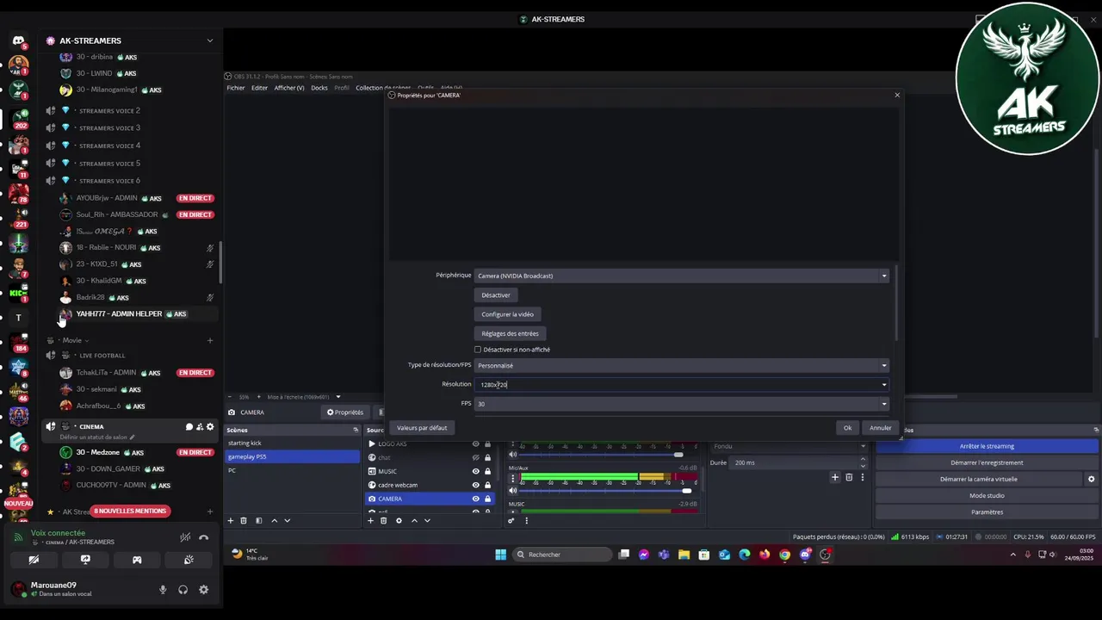This screenshot has width=1102, height=620.
Task: Open the Docks menu in OBS
Action: pyautogui.click(x=319, y=88)
